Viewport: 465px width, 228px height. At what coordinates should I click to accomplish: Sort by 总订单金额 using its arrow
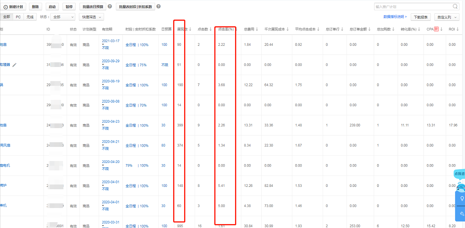(x=370, y=29)
